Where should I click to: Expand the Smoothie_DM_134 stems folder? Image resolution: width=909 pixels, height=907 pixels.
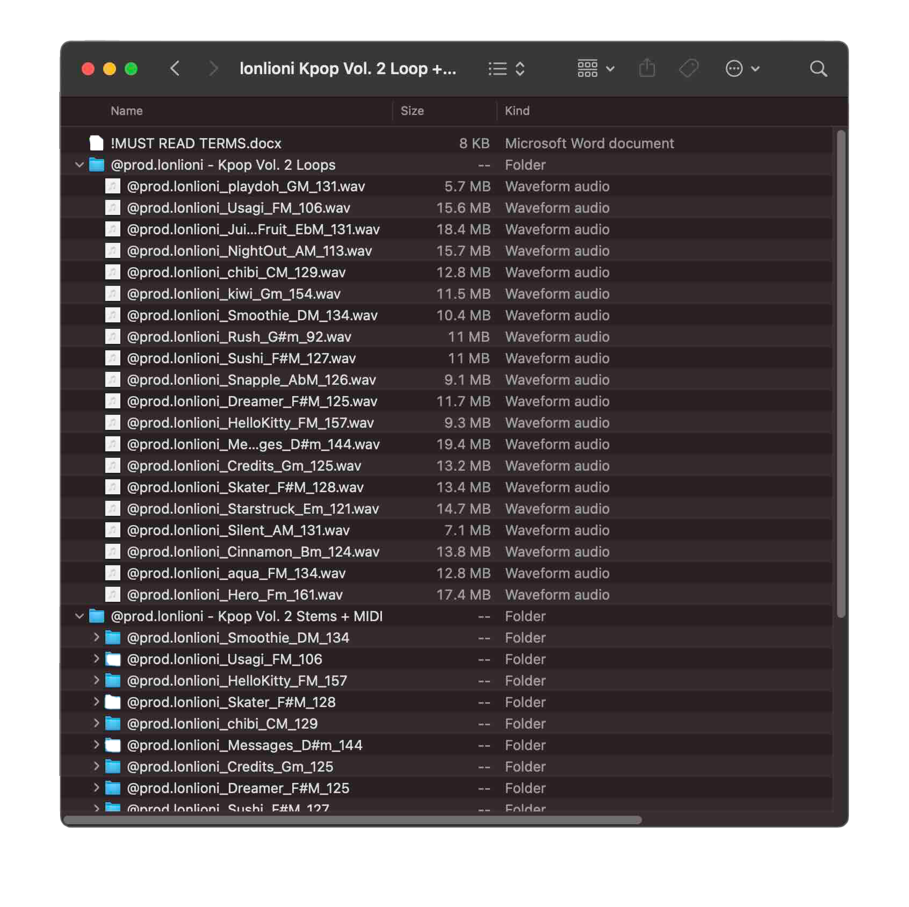click(x=96, y=638)
